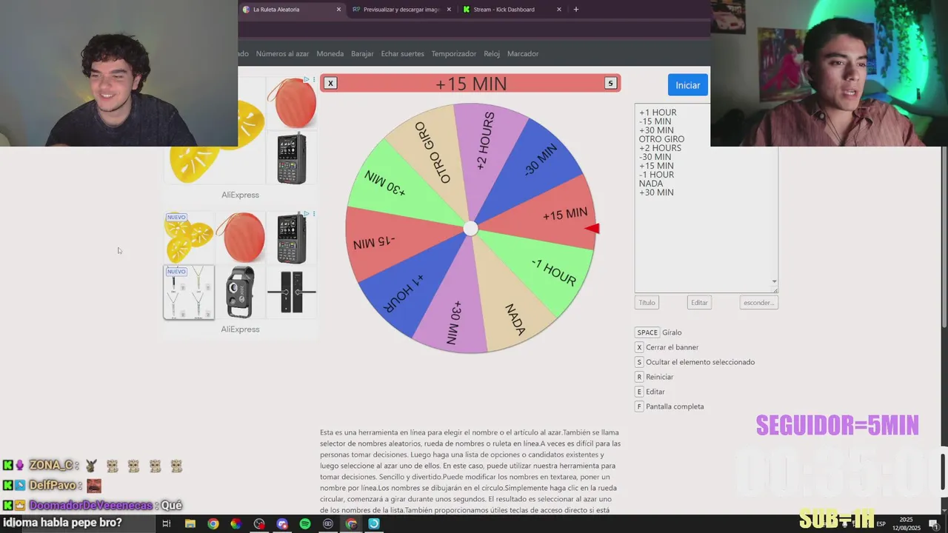
Task: Close the Kick Dashboard tab
Action: point(558,10)
